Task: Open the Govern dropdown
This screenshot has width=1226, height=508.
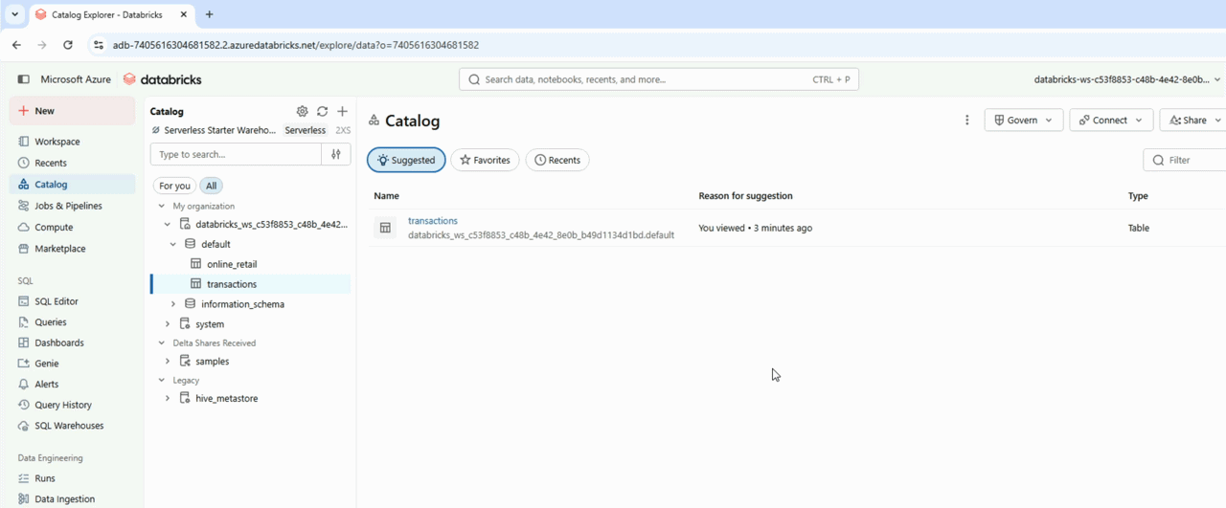Action: pos(1024,121)
